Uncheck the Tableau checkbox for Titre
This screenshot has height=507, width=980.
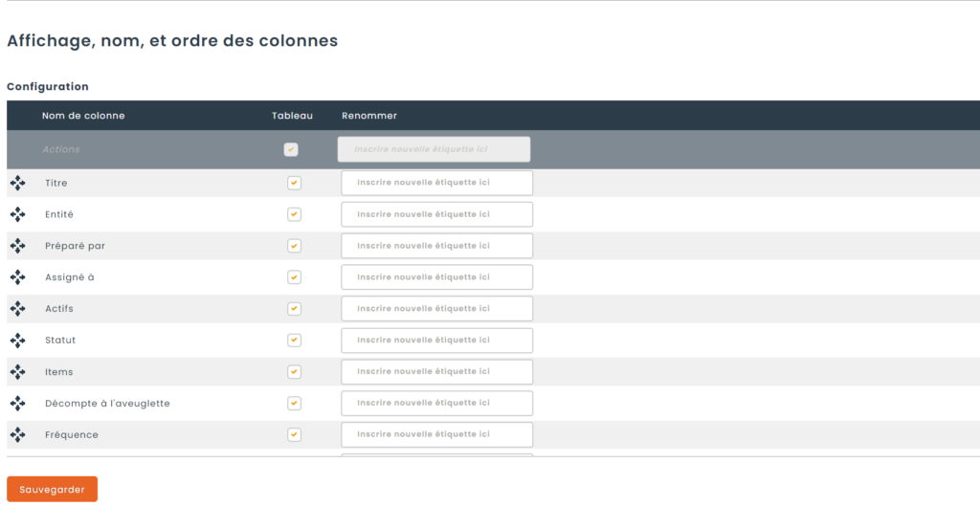[x=294, y=183]
